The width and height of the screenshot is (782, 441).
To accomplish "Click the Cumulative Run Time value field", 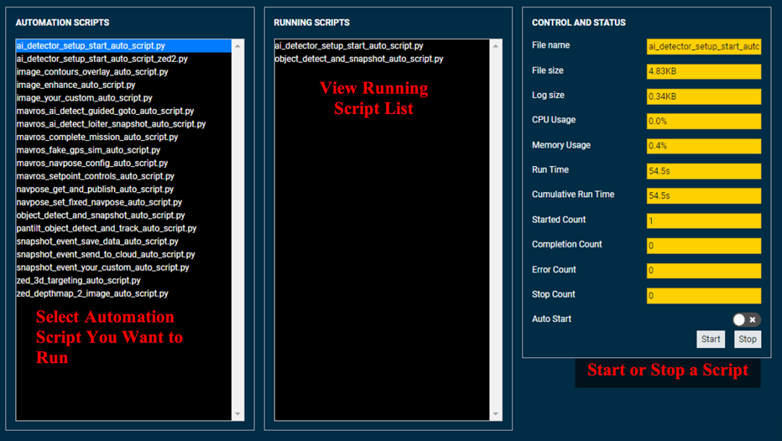I will point(704,196).
